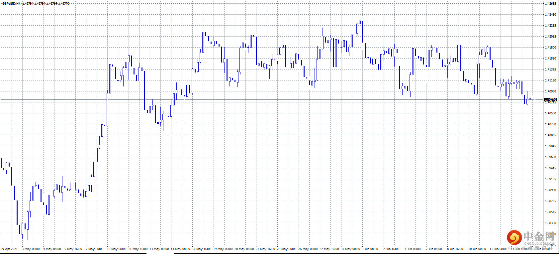This screenshot has height=254, width=559.
Task: Select the 1.40500 price axis label
Action: (550, 113)
